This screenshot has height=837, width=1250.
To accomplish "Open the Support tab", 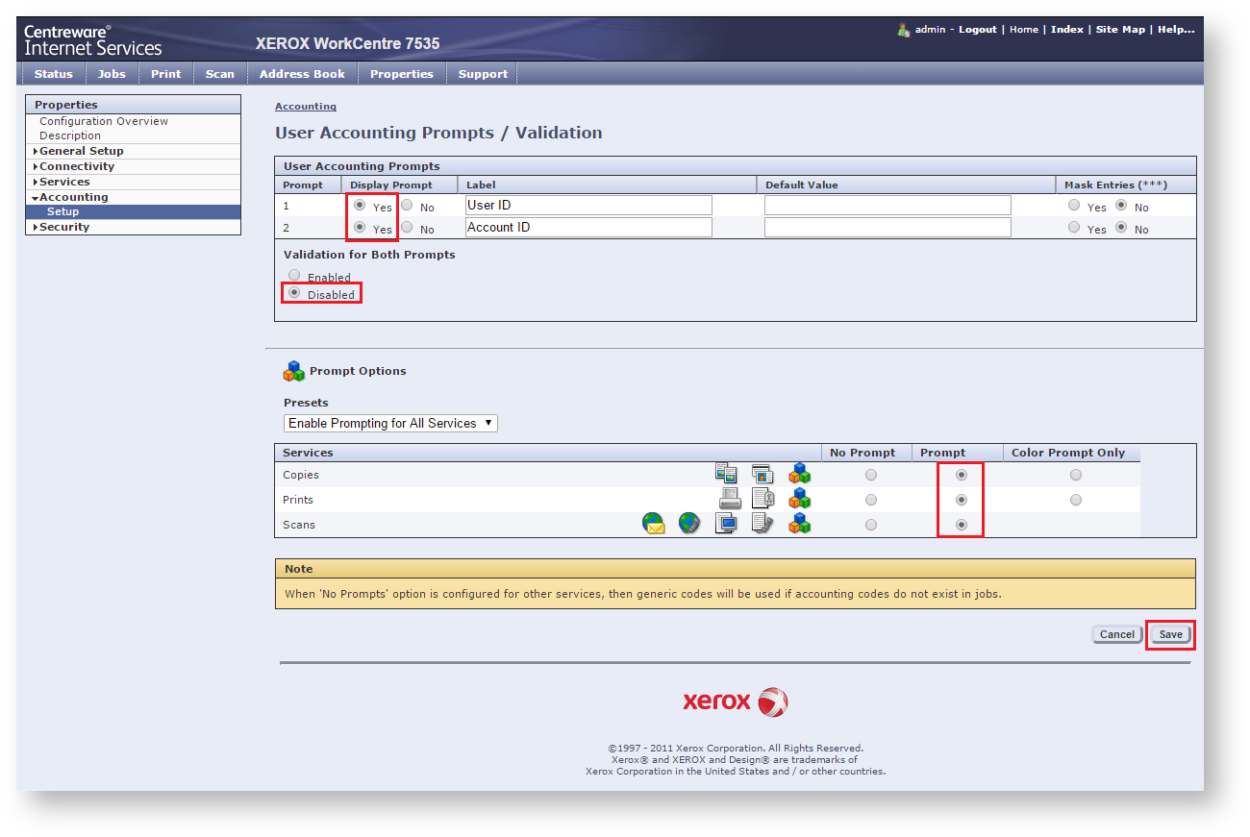I will pyautogui.click(x=483, y=74).
